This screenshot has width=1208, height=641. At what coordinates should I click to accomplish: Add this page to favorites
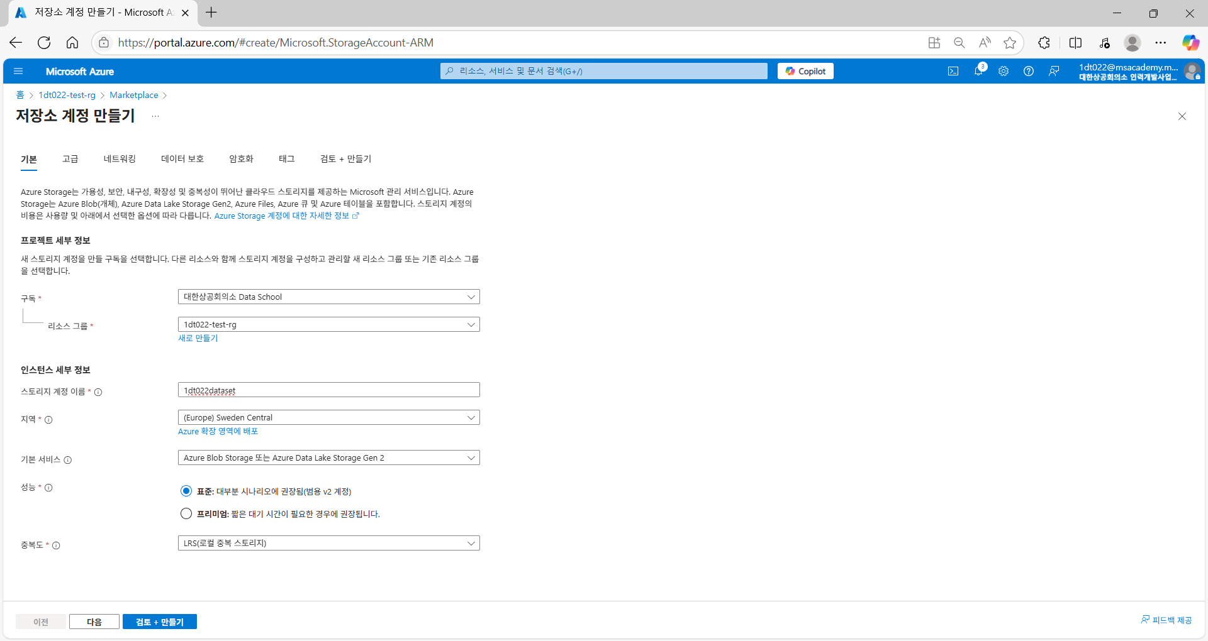(1010, 43)
